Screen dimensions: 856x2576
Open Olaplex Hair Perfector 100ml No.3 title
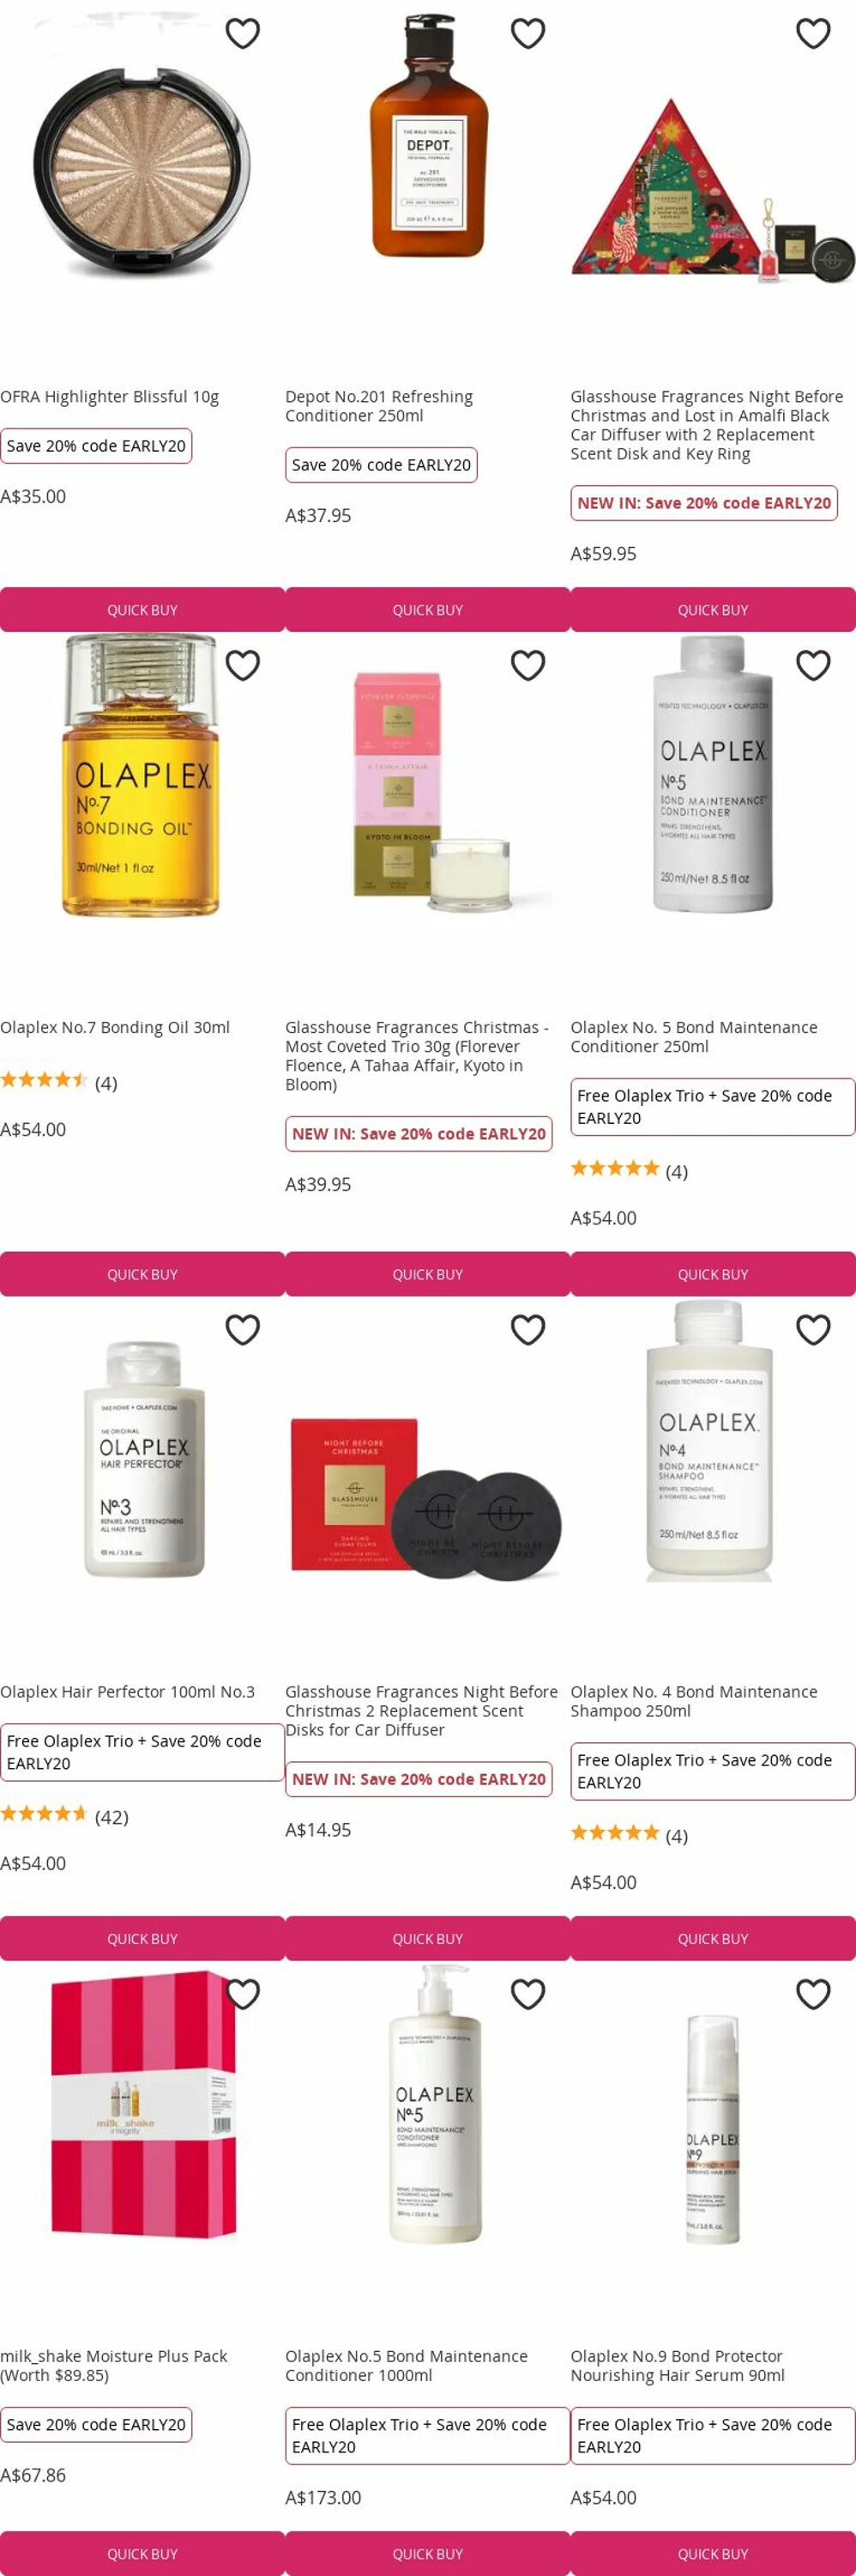click(127, 1692)
